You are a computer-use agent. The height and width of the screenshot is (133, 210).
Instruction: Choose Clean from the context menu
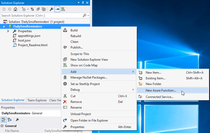(x=99, y=42)
